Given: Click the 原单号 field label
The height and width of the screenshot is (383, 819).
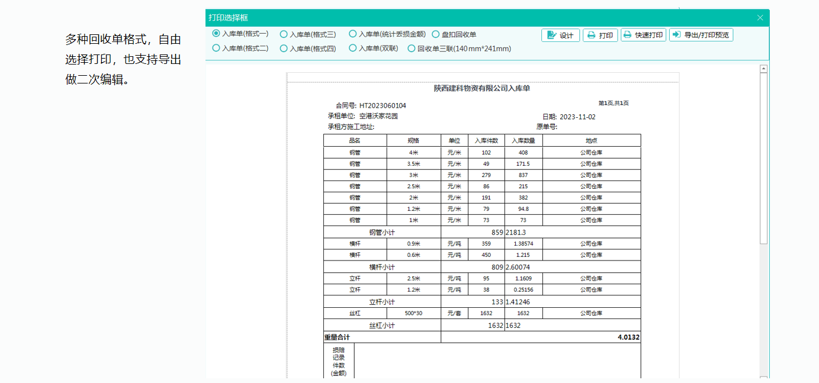Looking at the screenshot, I should pyautogui.click(x=547, y=127).
